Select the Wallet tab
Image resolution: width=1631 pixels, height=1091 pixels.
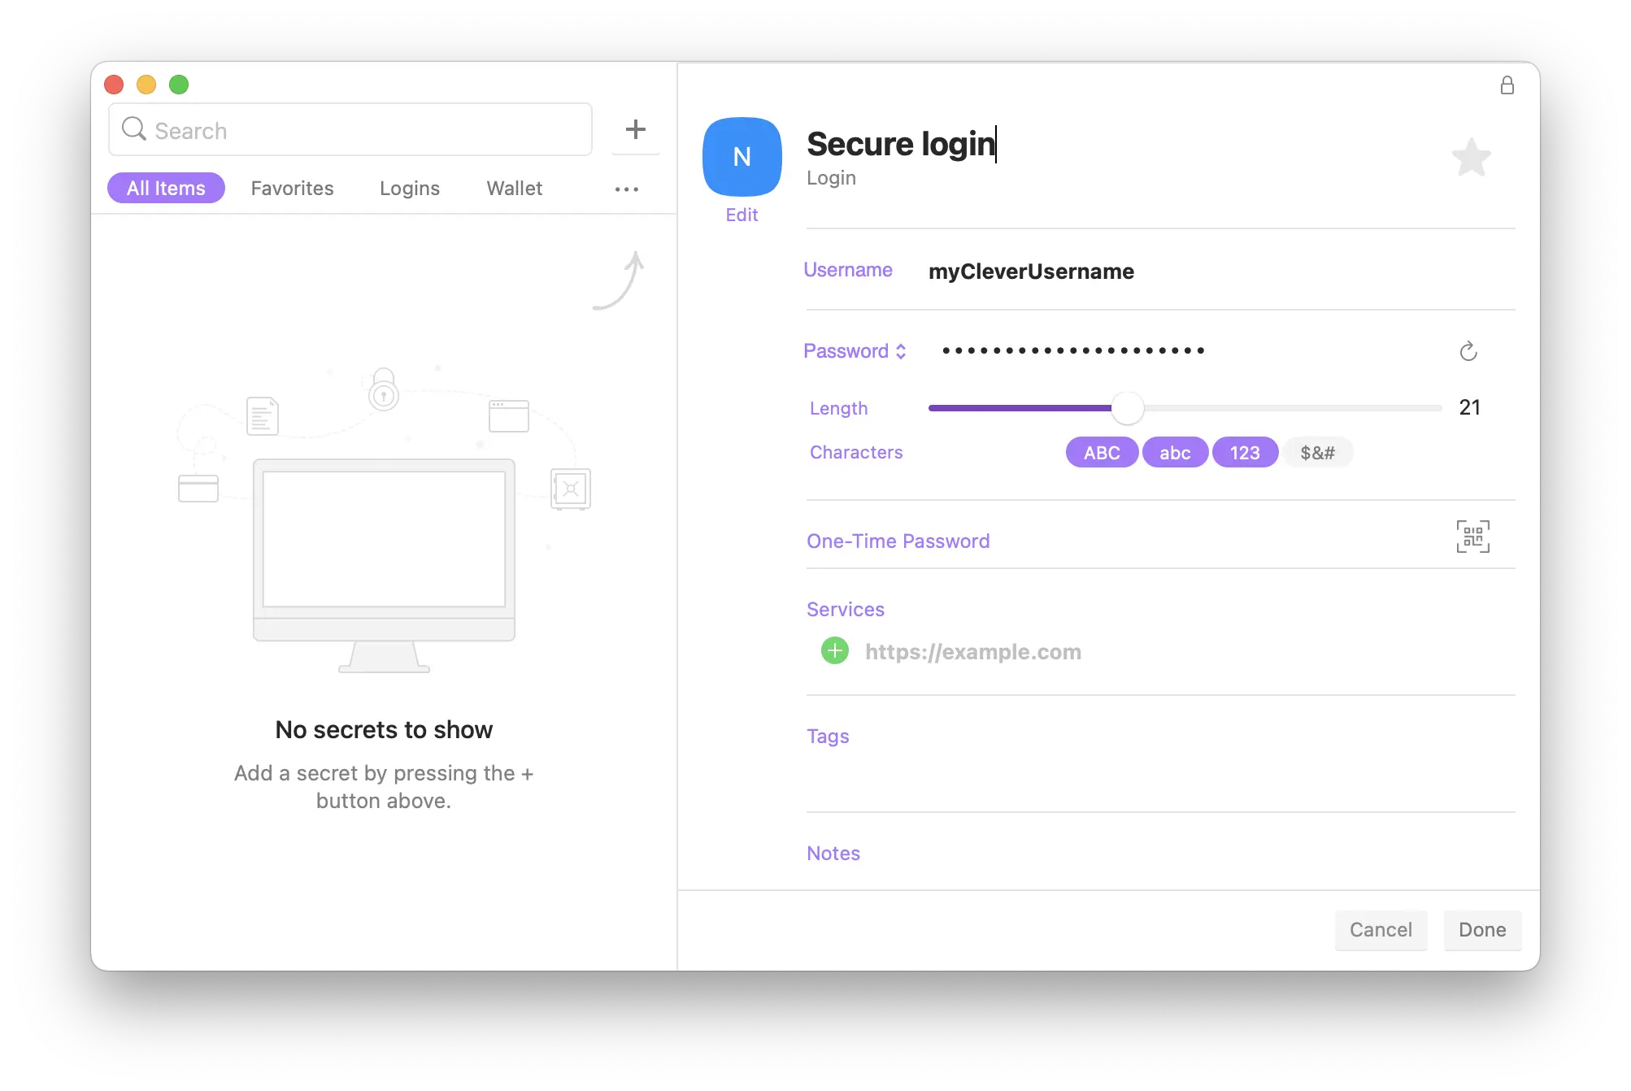click(512, 188)
